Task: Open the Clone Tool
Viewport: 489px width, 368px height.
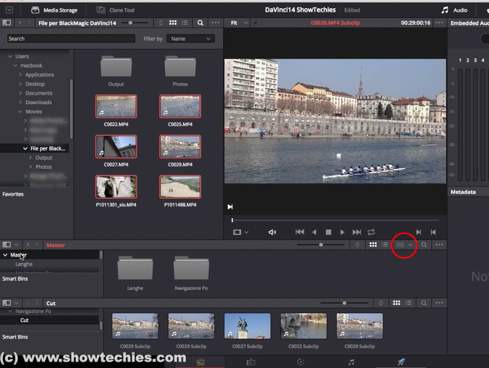Action: click(x=115, y=10)
